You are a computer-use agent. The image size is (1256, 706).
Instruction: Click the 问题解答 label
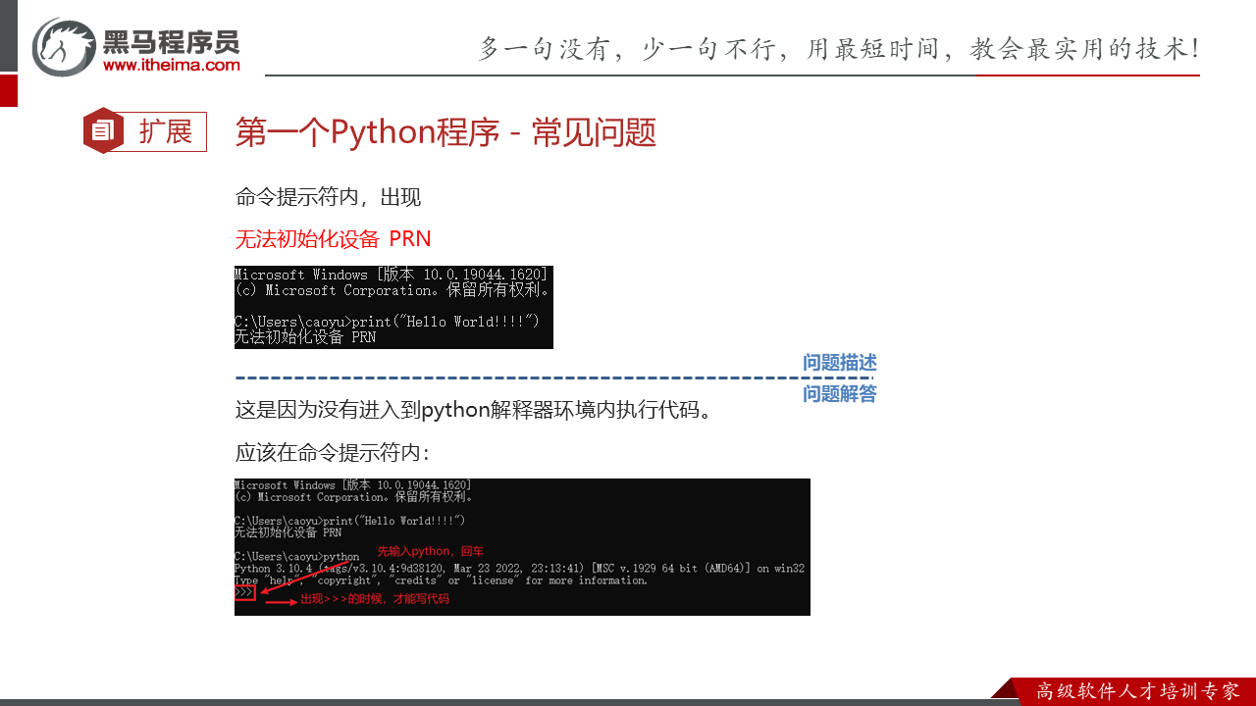tap(839, 394)
